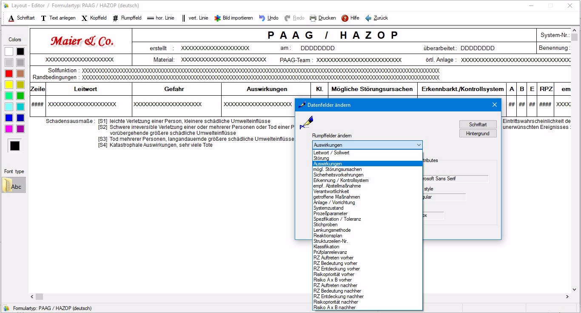581x313 pixels.
Task: Click the Schriftart toolbar icon
Action: pyautogui.click(x=11, y=18)
